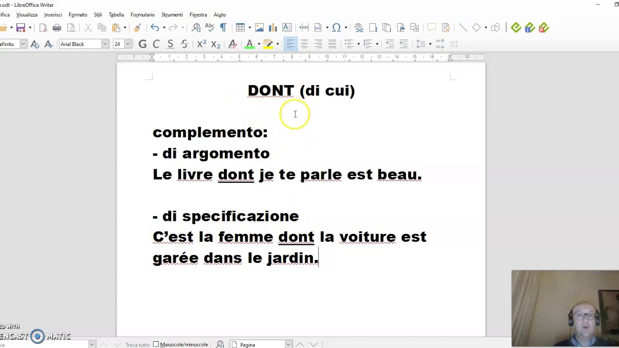Undo the last action
619x348 pixels.
(154, 28)
